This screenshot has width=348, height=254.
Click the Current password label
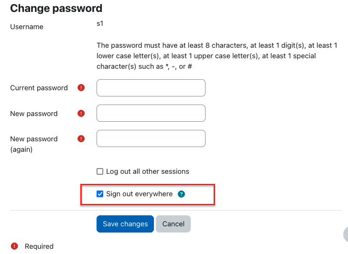(x=39, y=88)
